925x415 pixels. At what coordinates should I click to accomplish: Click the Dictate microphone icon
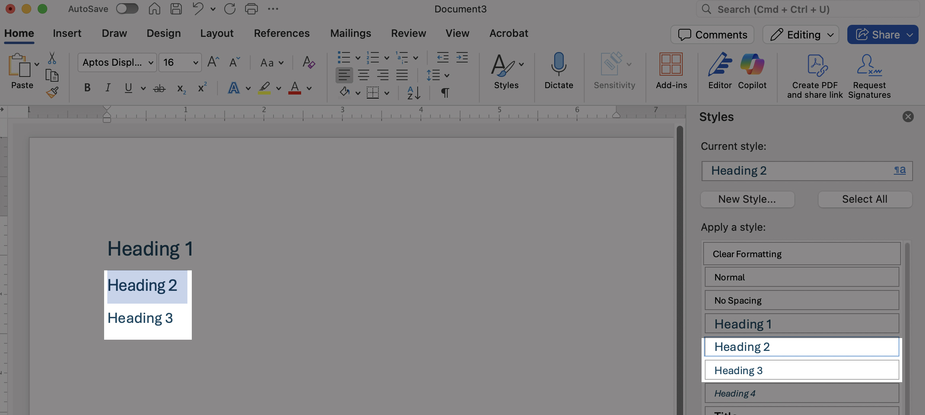pyautogui.click(x=559, y=64)
